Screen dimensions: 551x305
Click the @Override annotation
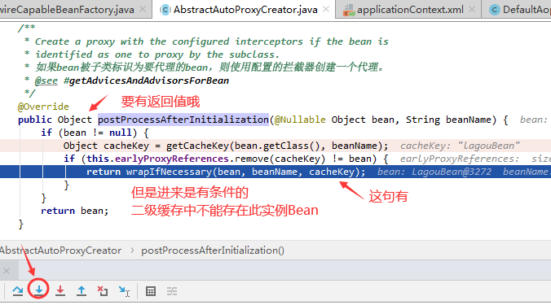(43, 107)
